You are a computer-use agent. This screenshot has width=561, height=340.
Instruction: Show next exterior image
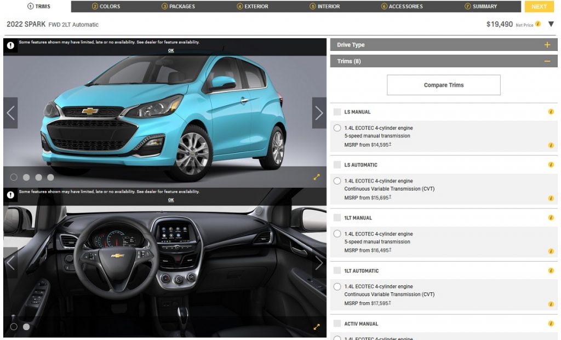(x=319, y=113)
